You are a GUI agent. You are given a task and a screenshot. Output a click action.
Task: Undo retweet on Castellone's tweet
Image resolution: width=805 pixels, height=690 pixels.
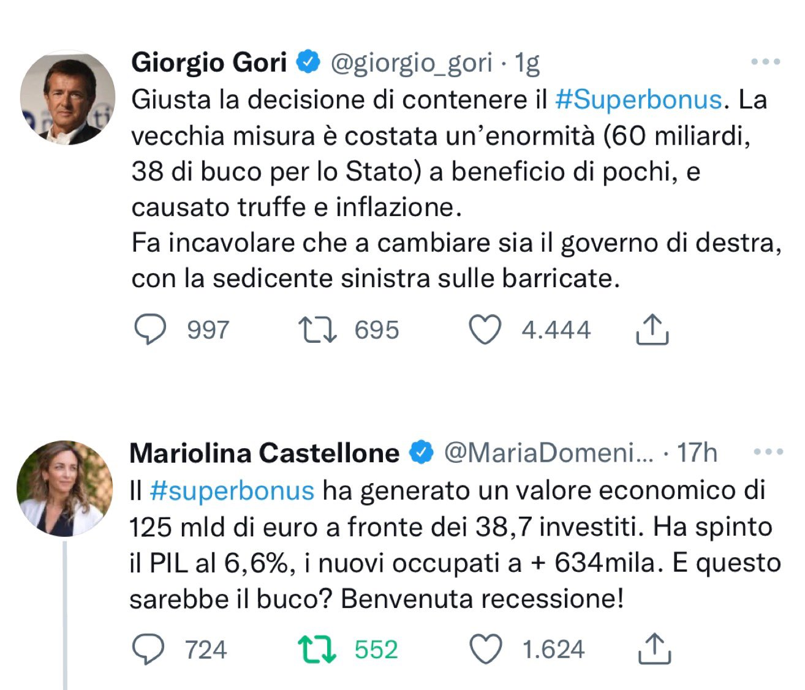pyautogui.click(x=317, y=649)
